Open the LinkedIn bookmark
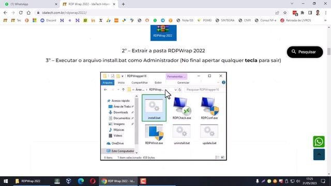 (93, 21)
